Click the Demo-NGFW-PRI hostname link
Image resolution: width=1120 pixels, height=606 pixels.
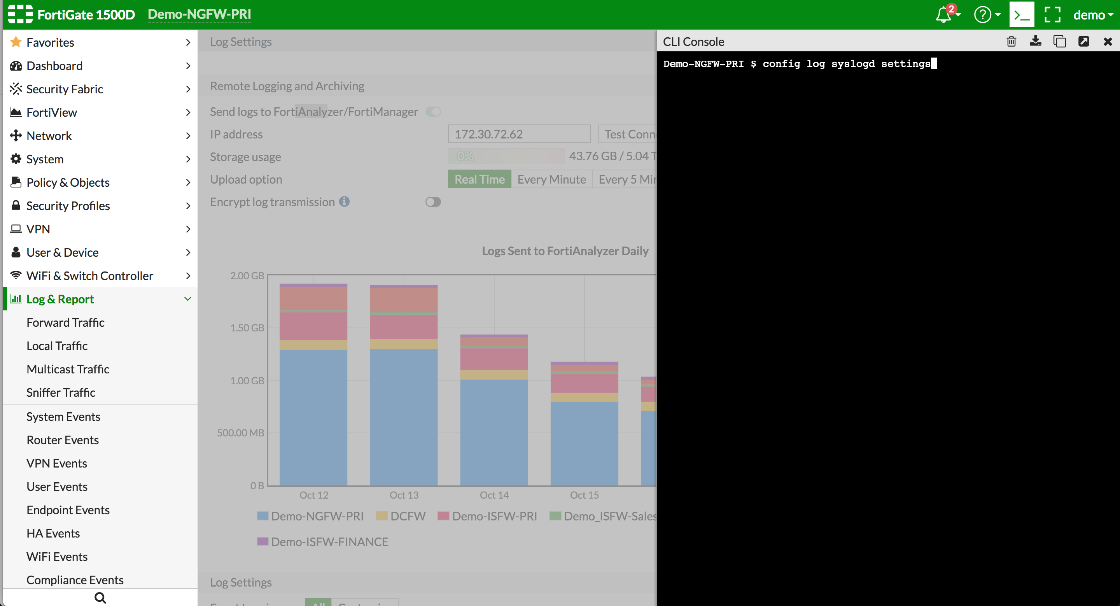tap(199, 14)
